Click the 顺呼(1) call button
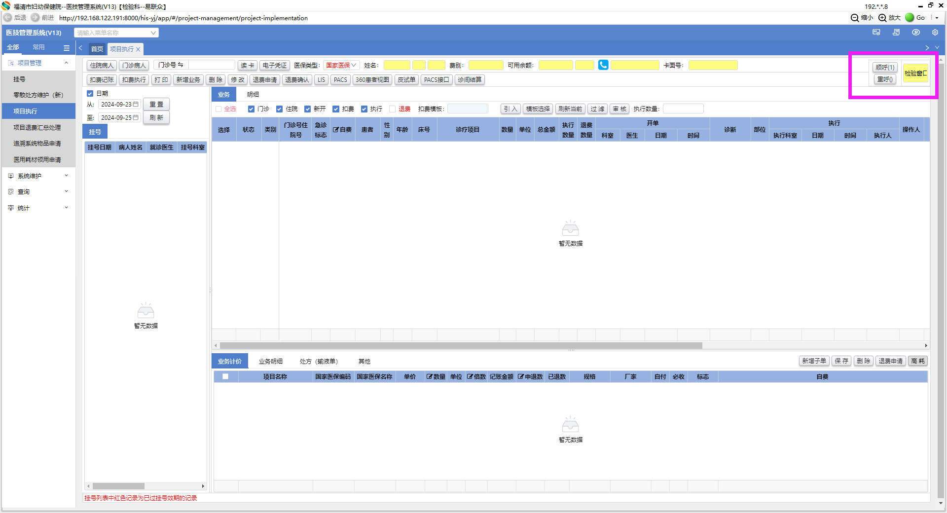Image resolution: width=947 pixels, height=513 pixels. click(885, 68)
